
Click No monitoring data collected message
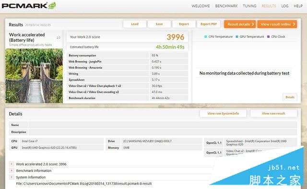pyautogui.click(x=244, y=73)
